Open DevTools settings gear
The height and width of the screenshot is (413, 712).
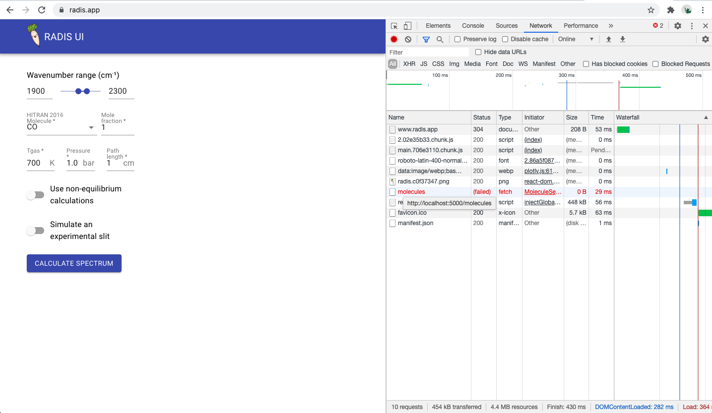point(678,25)
